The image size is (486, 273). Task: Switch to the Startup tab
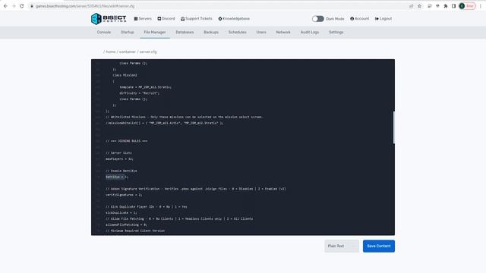[x=127, y=32]
